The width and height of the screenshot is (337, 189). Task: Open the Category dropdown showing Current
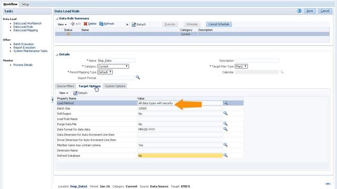click(113, 67)
